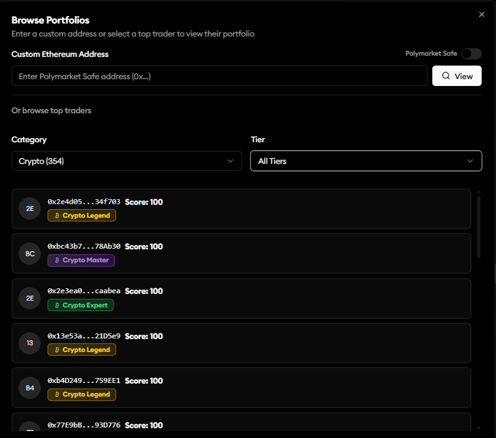Click the magnifier icon in the View button
The image size is (496, 438).
click(446, 75)
